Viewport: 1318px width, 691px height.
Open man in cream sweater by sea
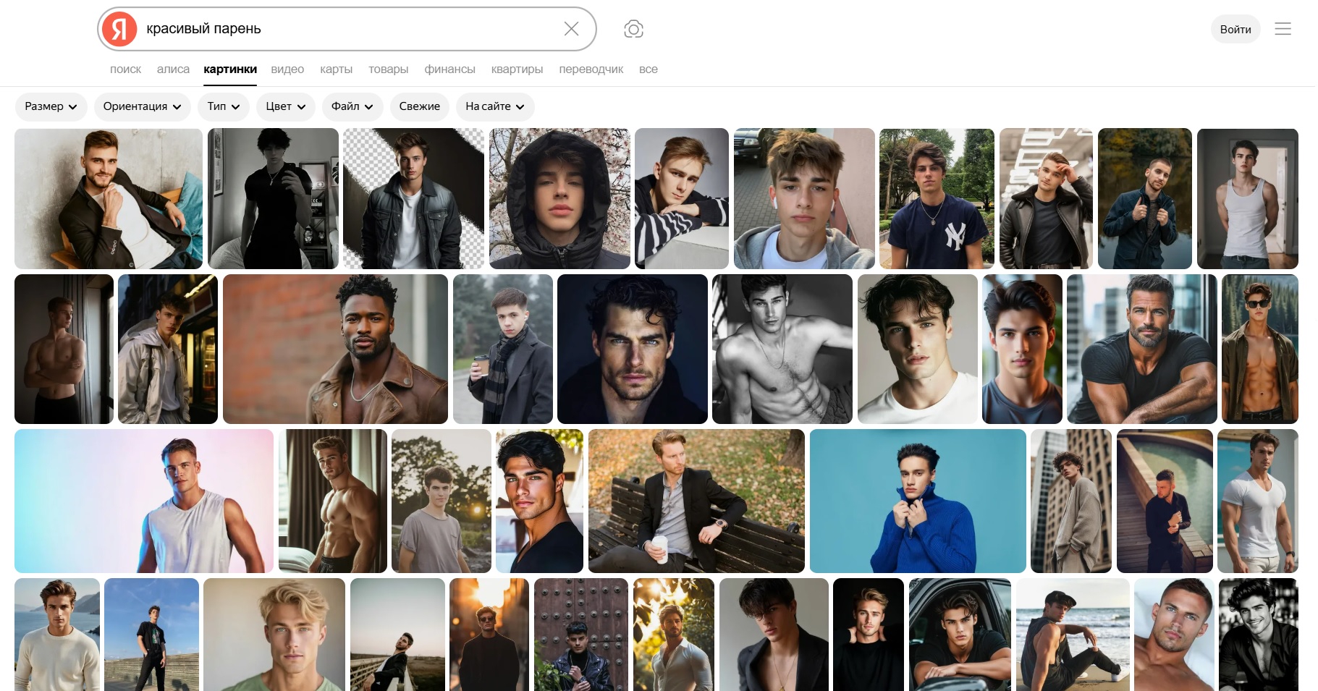pyautogui.click(x=57, y=635)
